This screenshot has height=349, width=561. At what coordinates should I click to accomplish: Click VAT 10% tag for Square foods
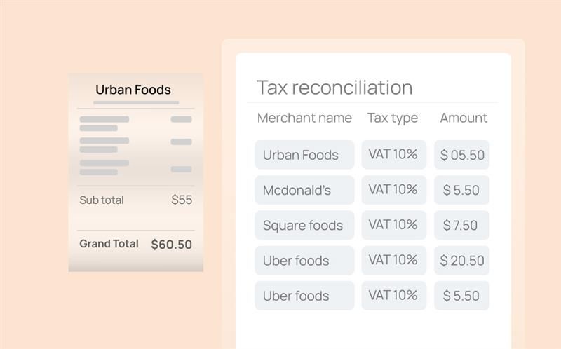click(x=394, y=225)
